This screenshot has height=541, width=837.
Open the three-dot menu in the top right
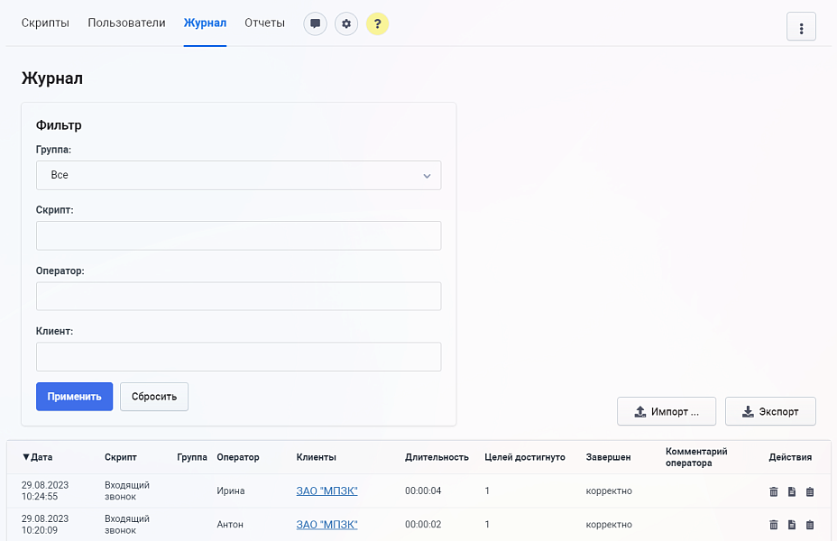click(801, 26)
